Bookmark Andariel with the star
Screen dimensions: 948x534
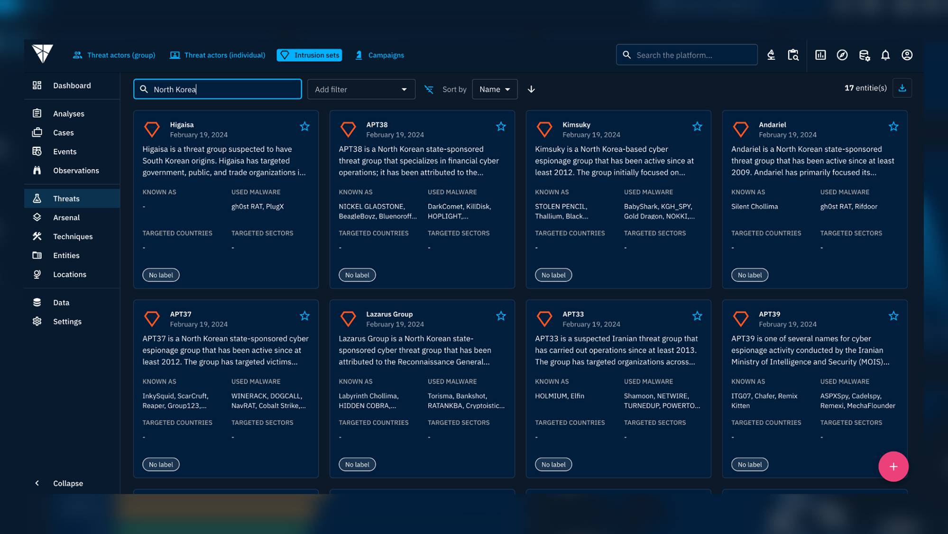tap(893, 126)
